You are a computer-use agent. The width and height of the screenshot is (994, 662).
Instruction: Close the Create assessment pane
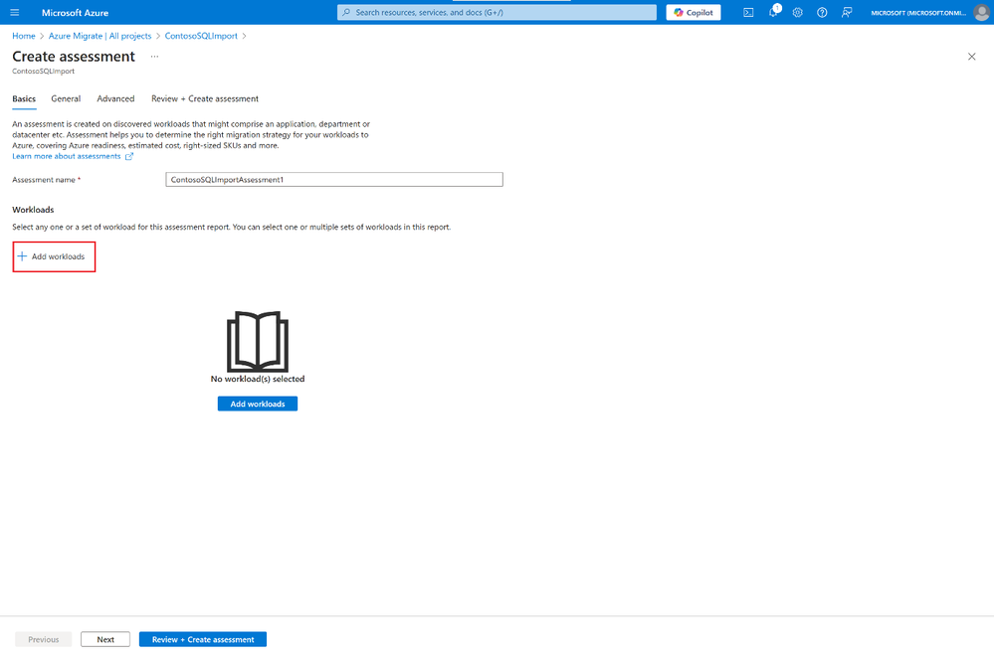971,57
